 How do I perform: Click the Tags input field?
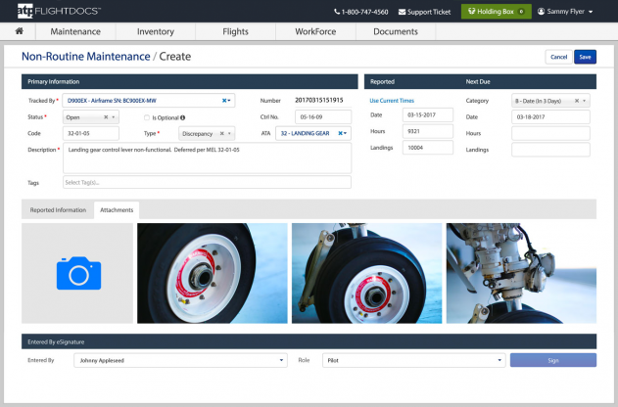207,182
